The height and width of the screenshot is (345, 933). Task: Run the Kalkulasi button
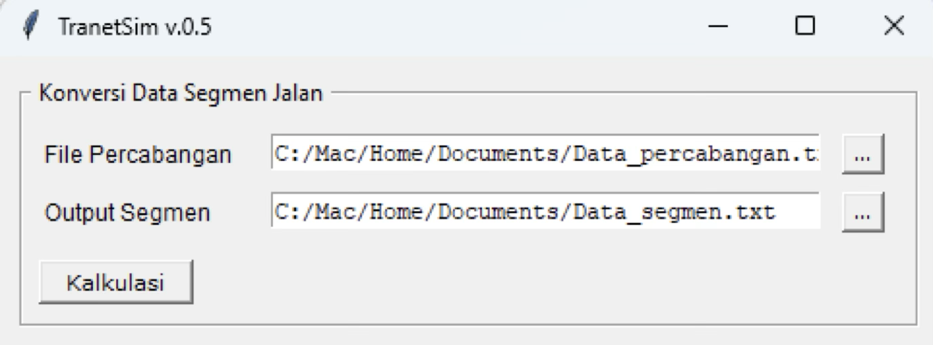pyautogui.click(x=115, y=283)
